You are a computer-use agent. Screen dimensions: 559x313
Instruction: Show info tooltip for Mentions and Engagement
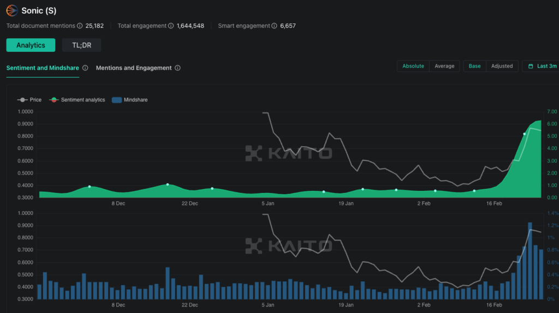point(177,68)
